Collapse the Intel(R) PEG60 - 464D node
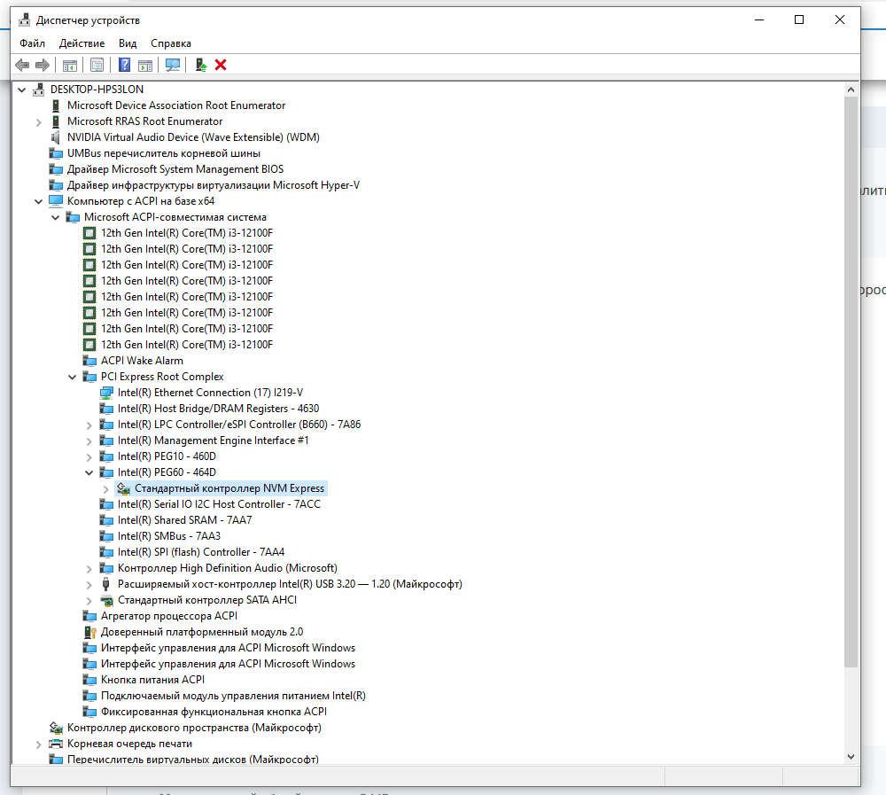Screen dimensions: 886x795 tap(89, 472)
